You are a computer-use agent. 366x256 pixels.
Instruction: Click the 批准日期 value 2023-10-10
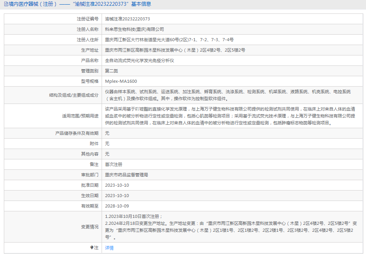(x=117, y=185)
